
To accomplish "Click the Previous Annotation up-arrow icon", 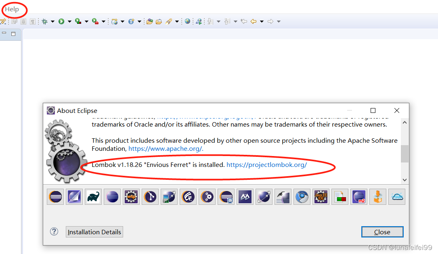I will (227, 21).
